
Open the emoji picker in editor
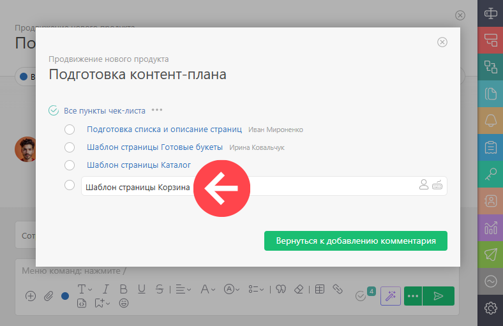coord(123,303)
